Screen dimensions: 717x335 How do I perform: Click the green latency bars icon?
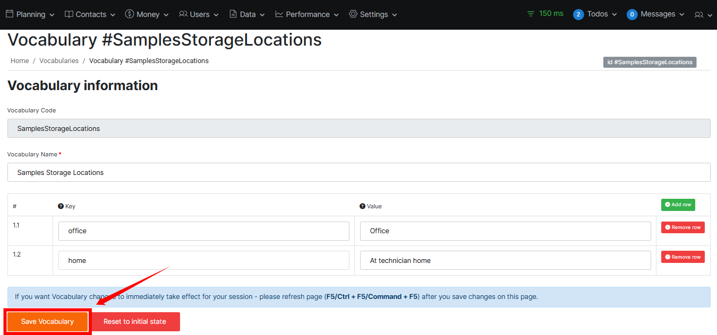point(531,14)
